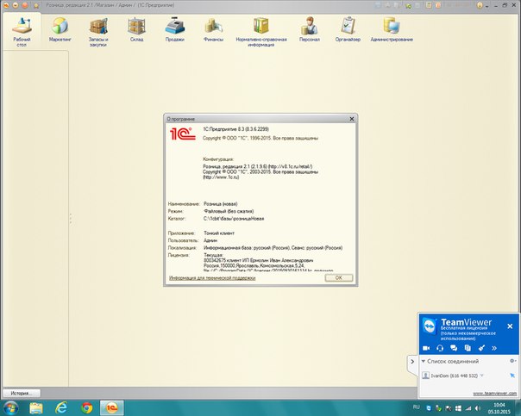Start TeamViewer video camera
521x416 pixels.
[x=425, y=347]
